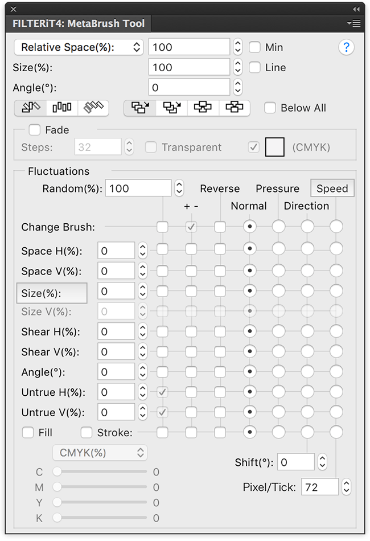Viewport: 370px width, 541px height.
Task: Click the FILTERiT4: MetaBrush Tool tab
Action: click(79, 23)
